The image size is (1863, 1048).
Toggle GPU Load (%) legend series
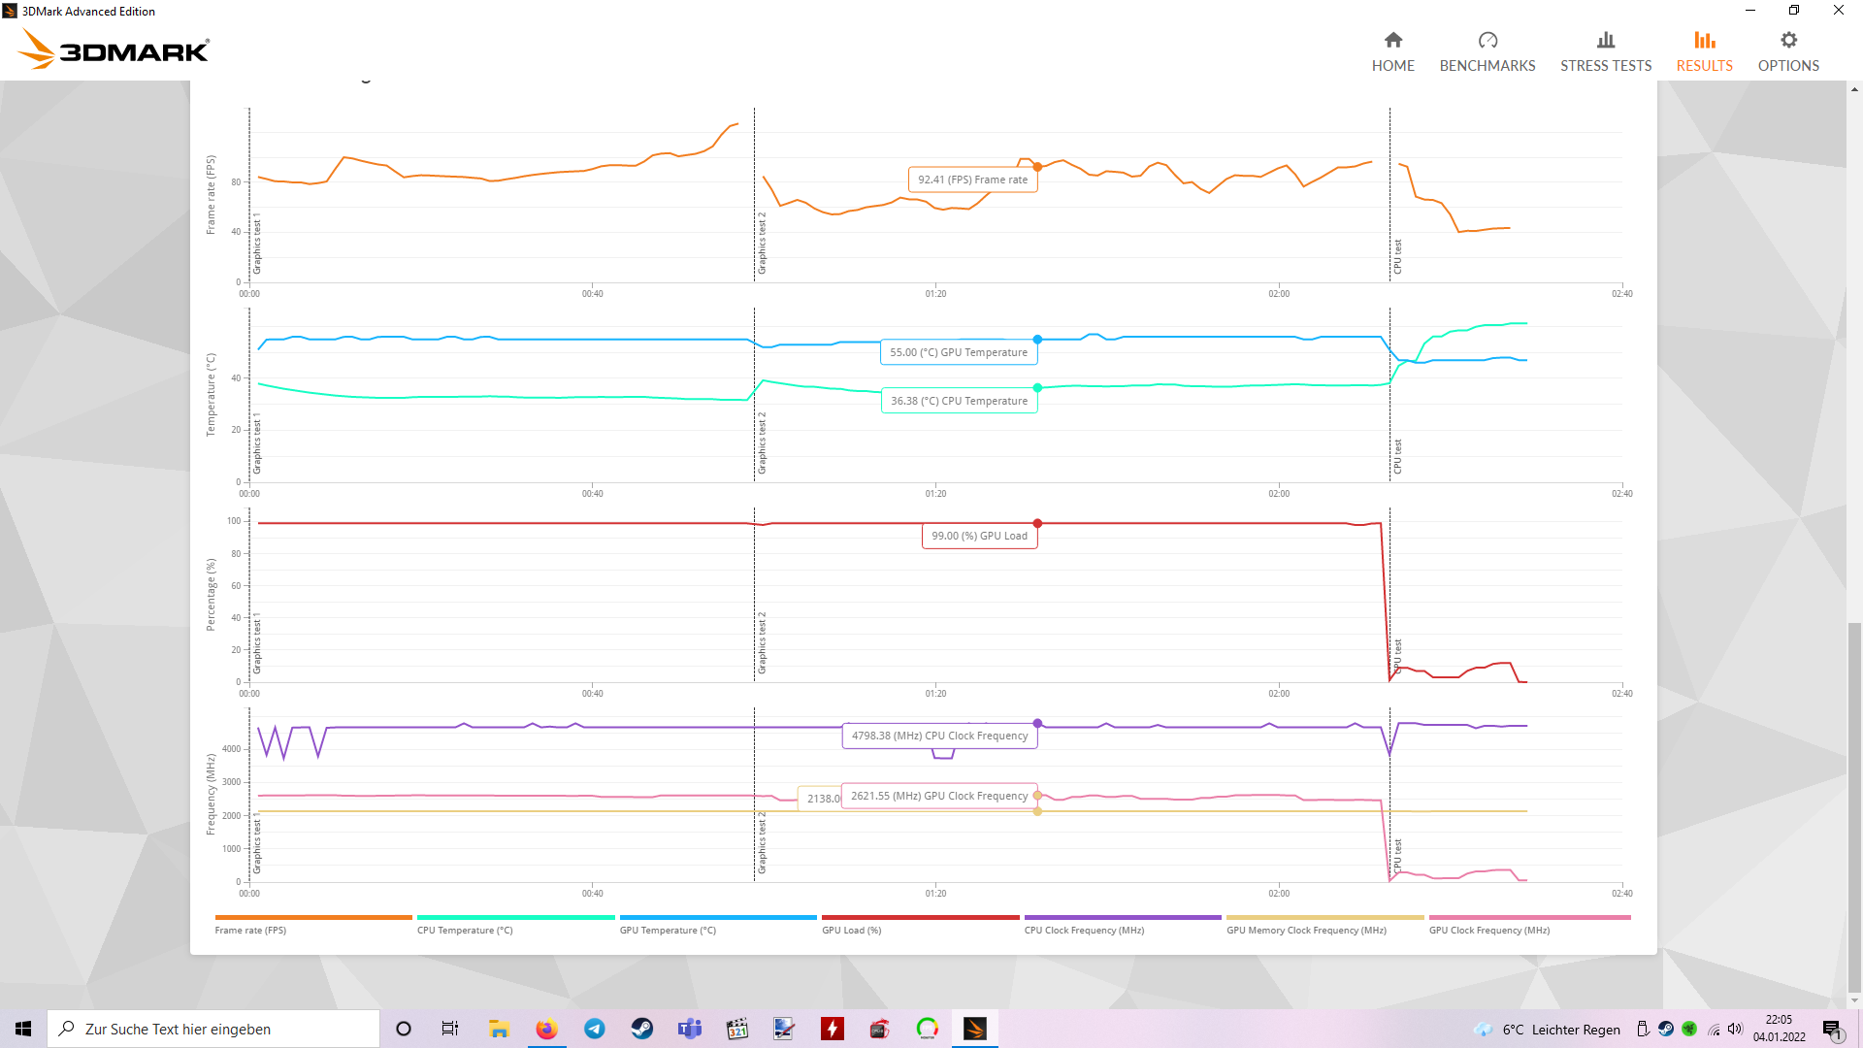point(851,930)
